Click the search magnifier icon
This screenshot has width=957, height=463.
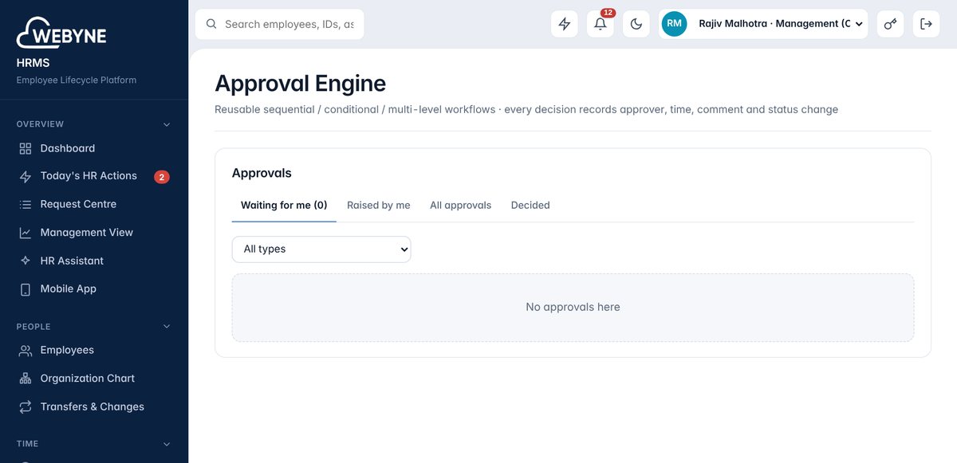pyautogui.click(x=211, y=24)
